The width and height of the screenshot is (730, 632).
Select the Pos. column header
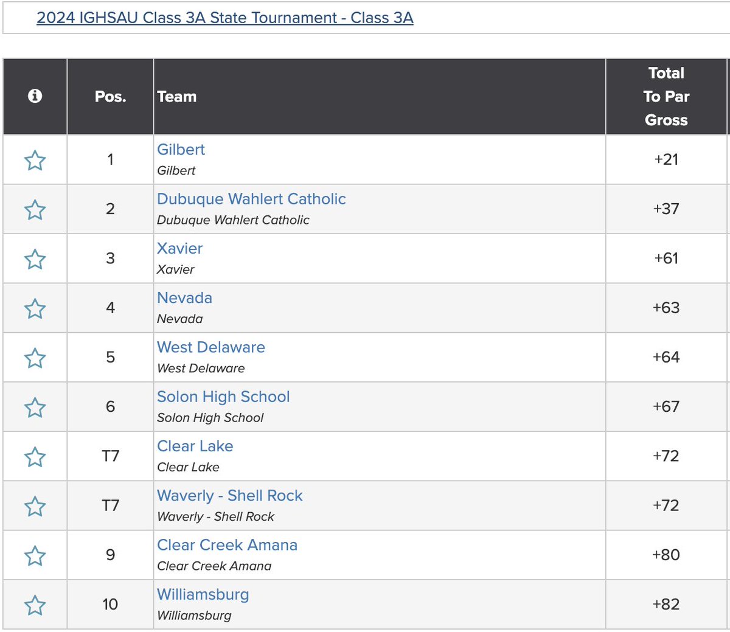click(110, 95)
